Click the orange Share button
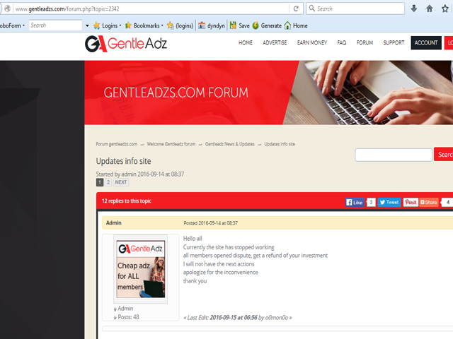 pos(429,203)
